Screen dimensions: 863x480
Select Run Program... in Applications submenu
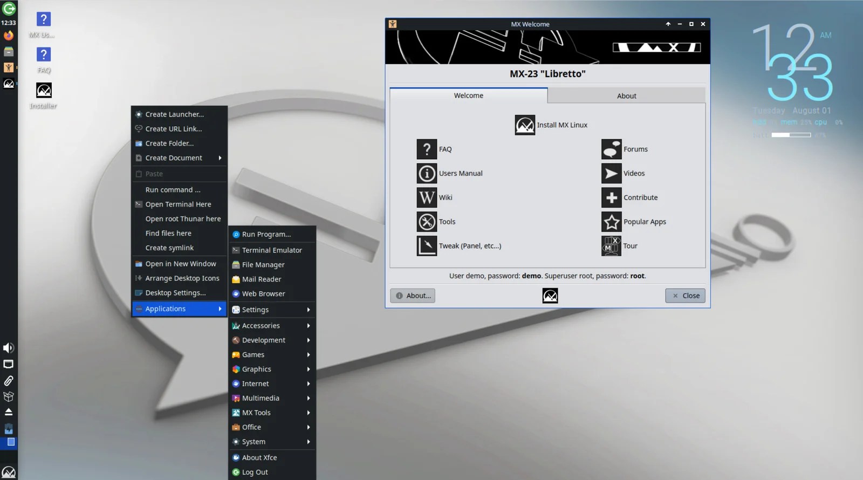click(x=272, y=234)
